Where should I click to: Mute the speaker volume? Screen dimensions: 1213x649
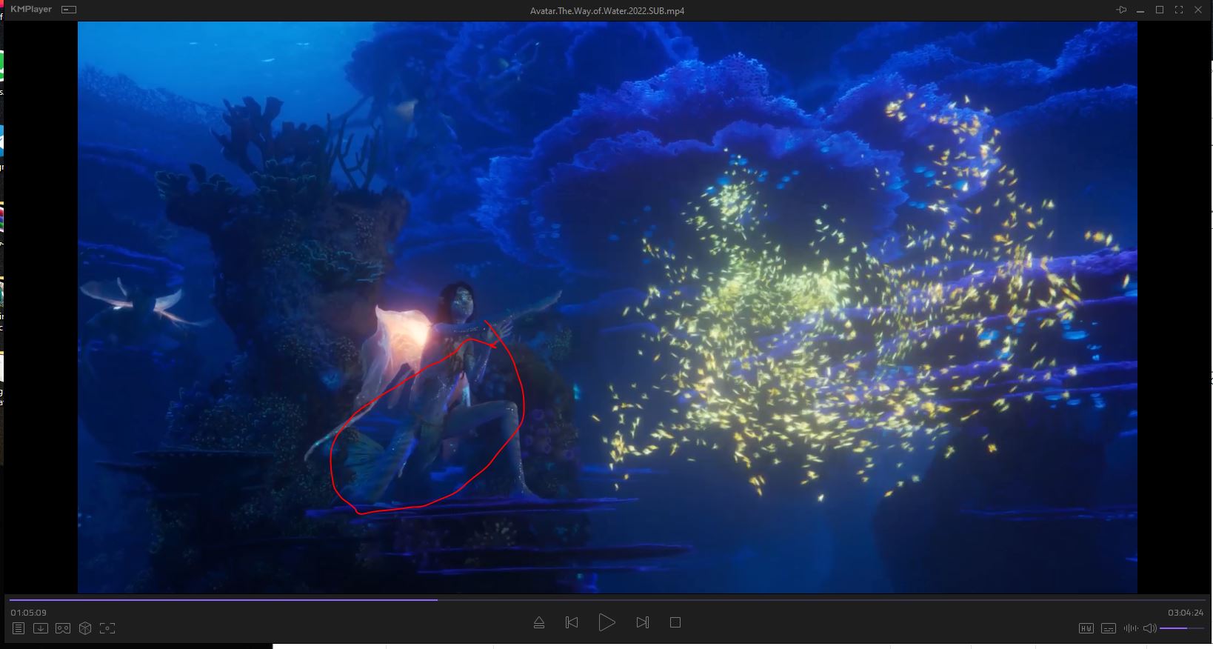1149,628
